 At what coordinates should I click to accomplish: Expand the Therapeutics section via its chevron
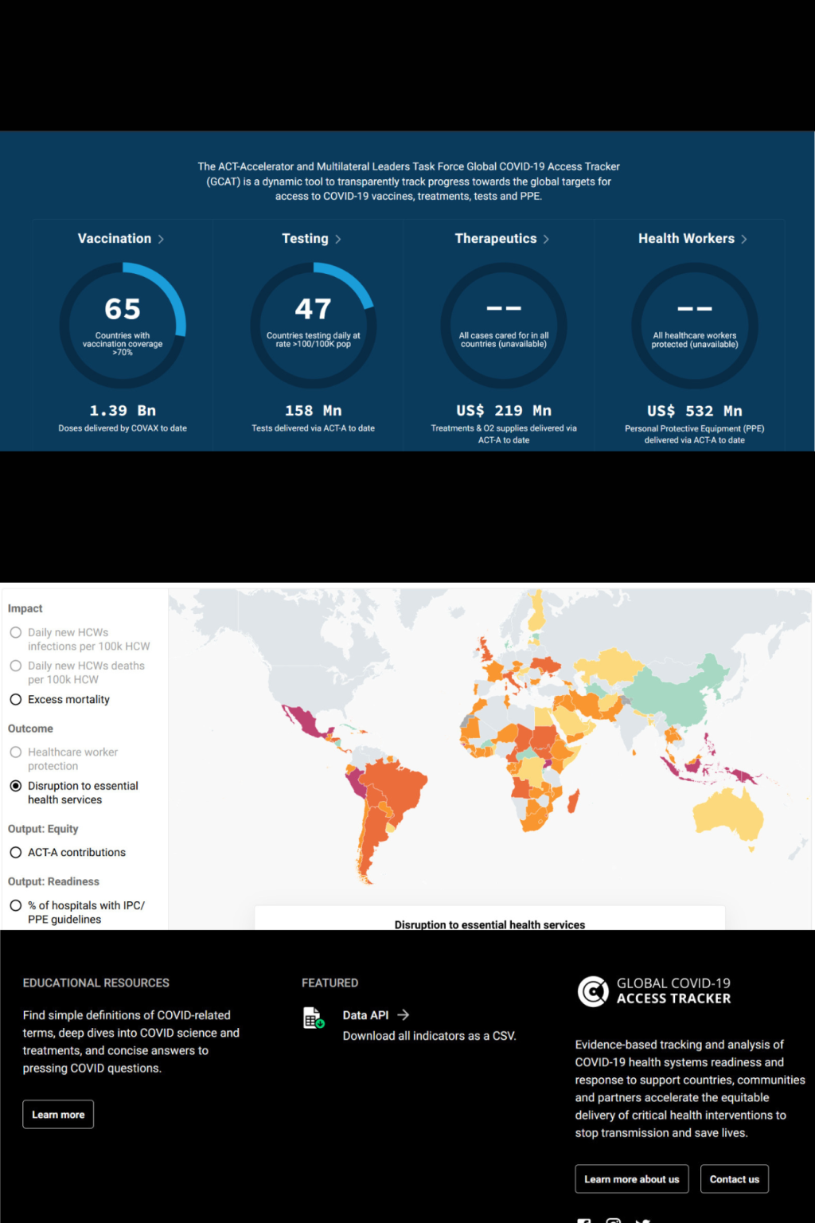tap(547, 238)
